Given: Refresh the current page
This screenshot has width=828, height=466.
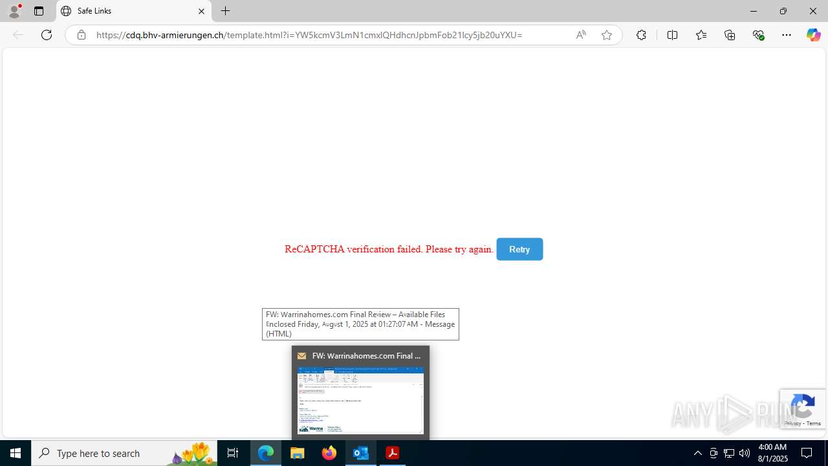Looking at the screenshot, I should tap(47, 35).
